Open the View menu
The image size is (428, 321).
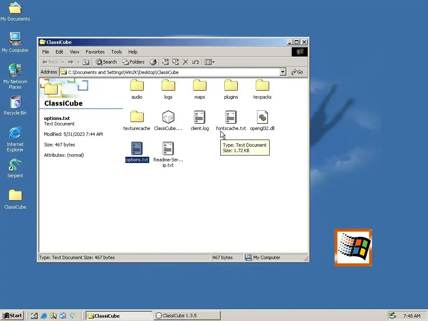coord(74,52)
